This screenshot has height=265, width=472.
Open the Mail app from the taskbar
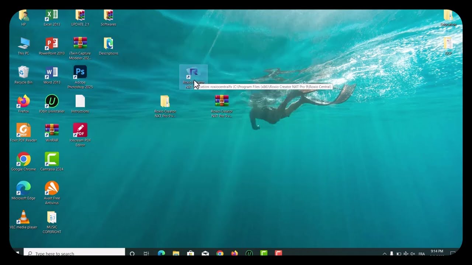tap(205, 253)
